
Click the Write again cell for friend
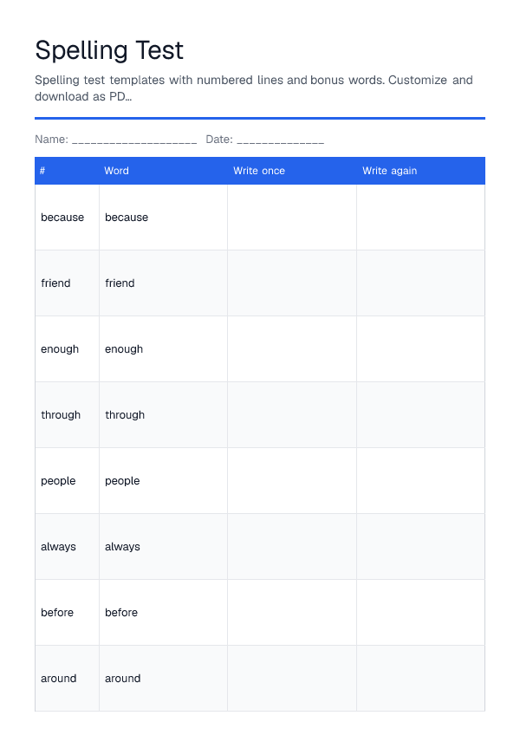[420, 283]
